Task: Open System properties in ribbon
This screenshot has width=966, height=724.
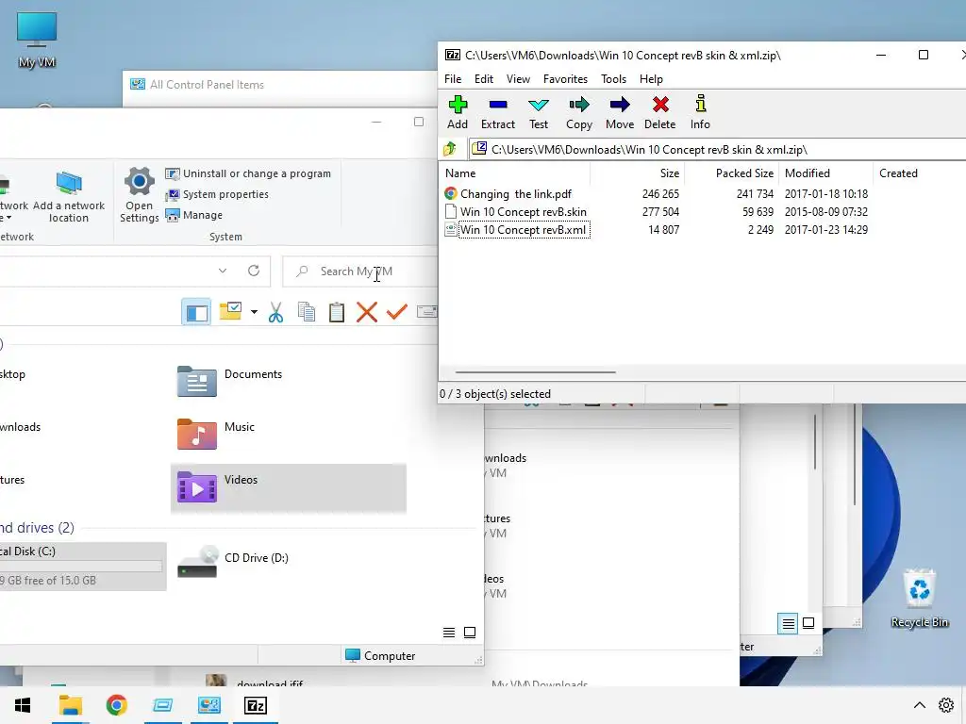Action: pyautogui.click(x=217, y=194)
